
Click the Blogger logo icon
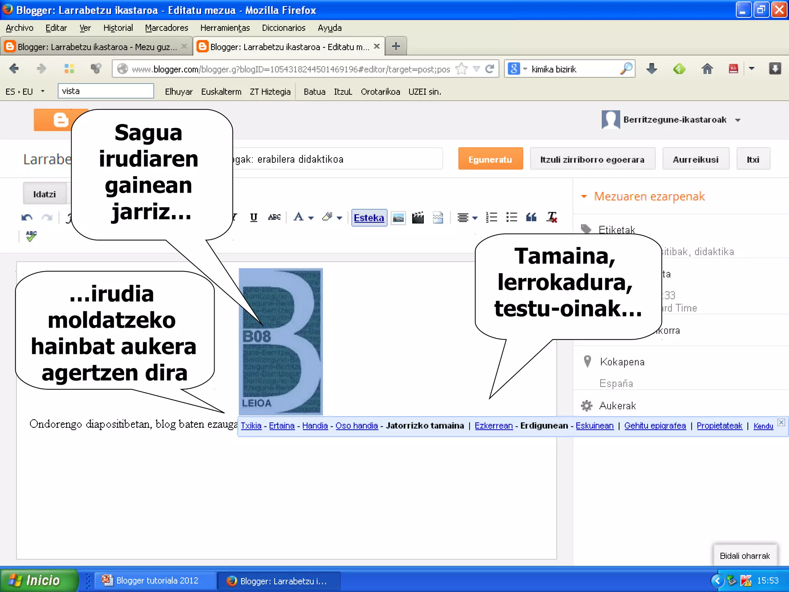tap(60, 120)
